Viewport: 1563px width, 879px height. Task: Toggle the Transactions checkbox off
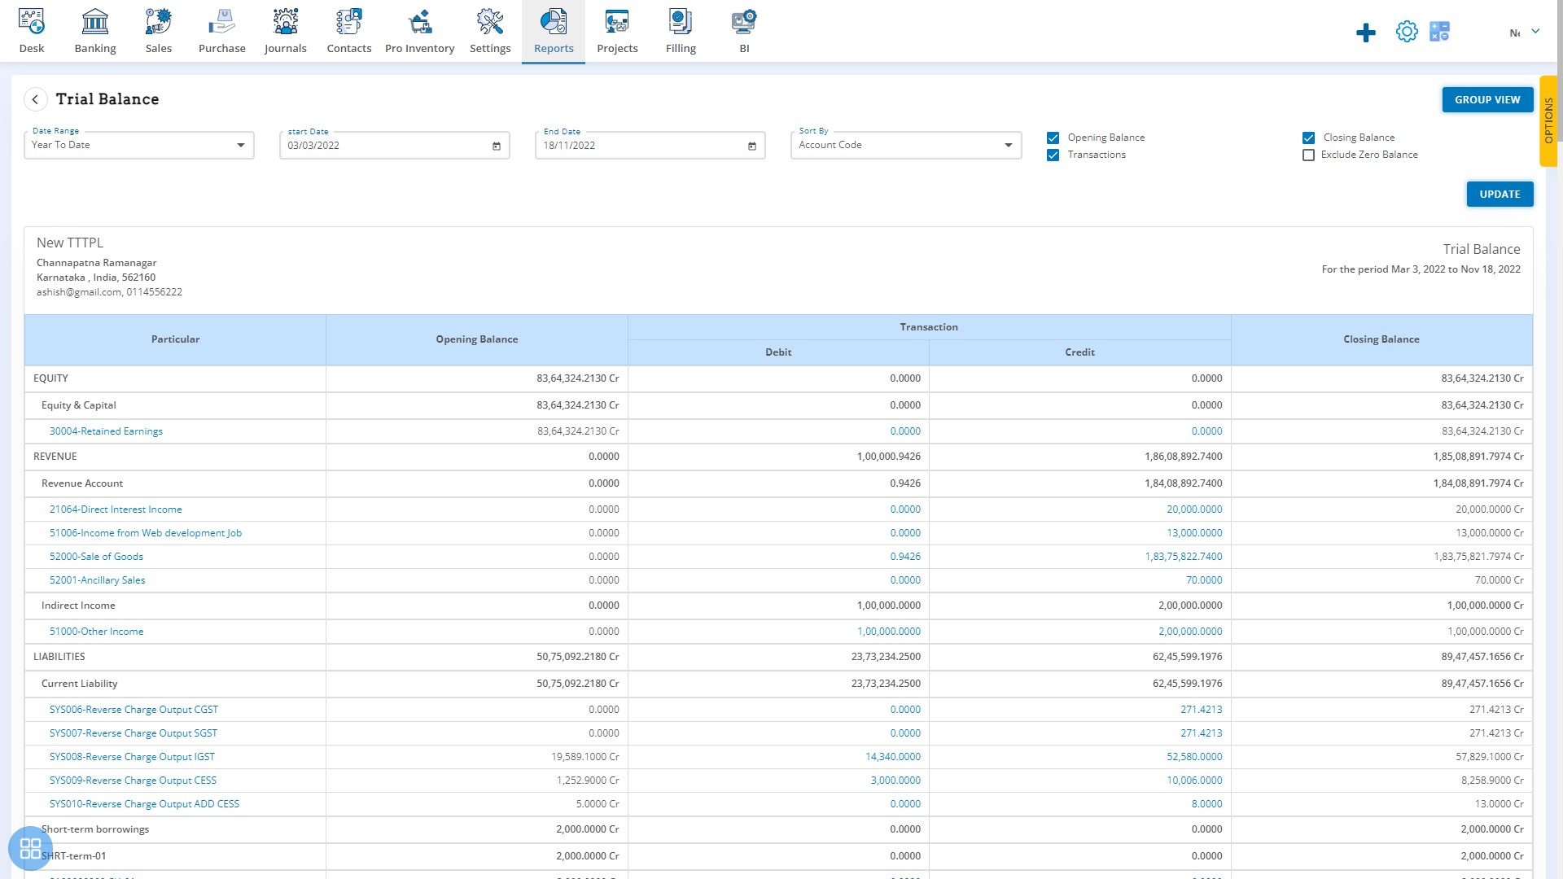click(x=1054, y=155)
